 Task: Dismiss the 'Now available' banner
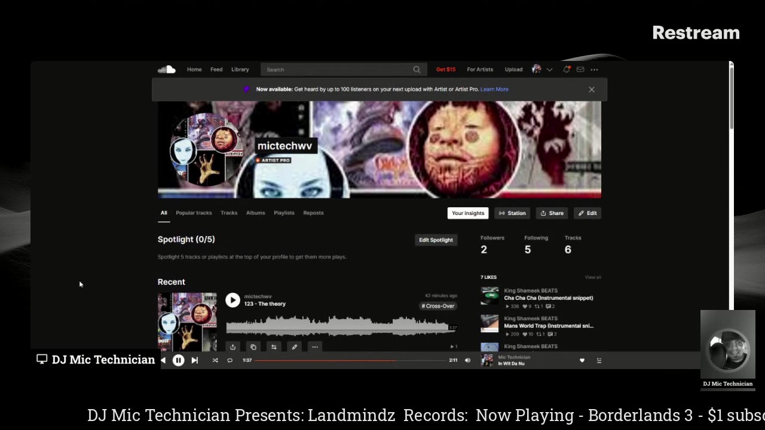point(592,90)
